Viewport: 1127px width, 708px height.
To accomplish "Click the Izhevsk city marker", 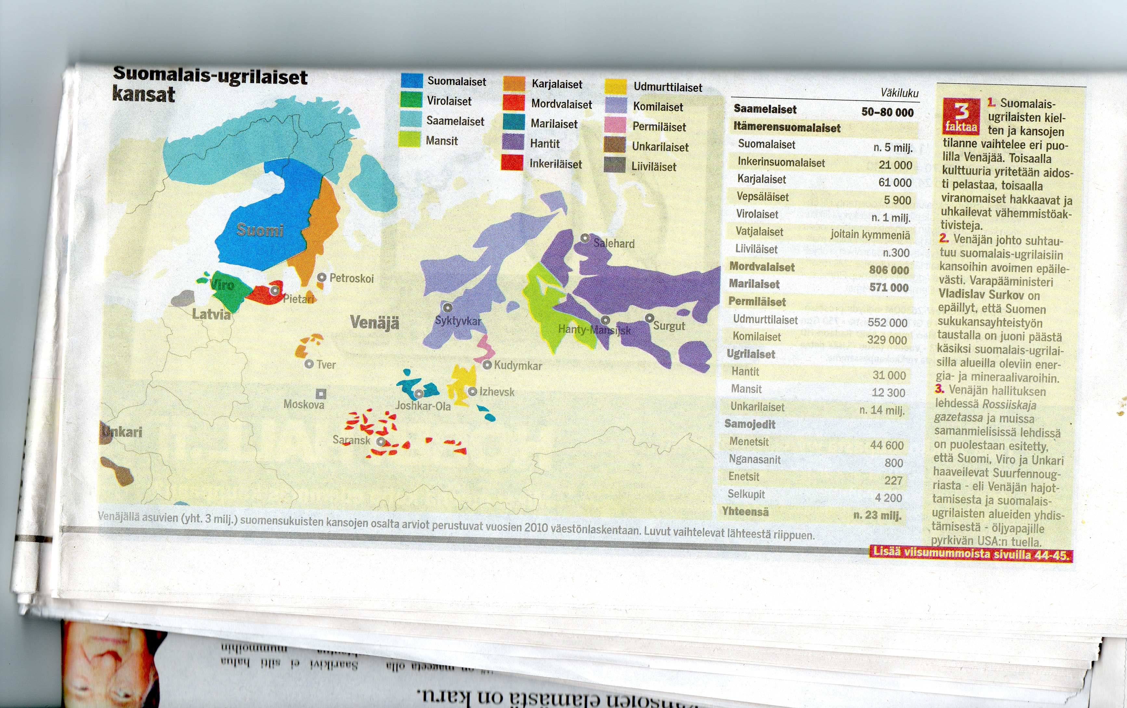I will tap(472, 391).
